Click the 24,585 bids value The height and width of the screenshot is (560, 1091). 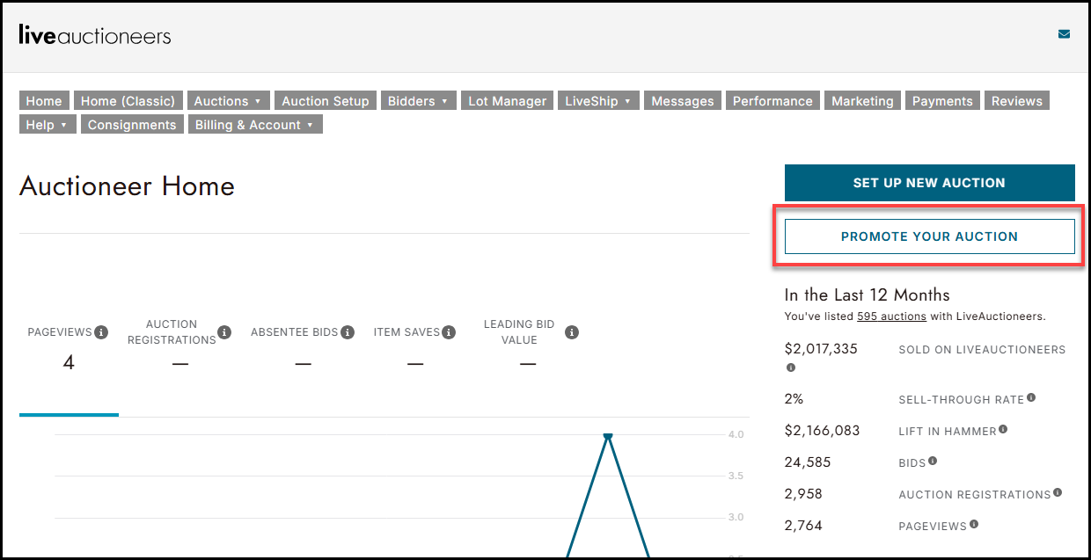(807, 462)
